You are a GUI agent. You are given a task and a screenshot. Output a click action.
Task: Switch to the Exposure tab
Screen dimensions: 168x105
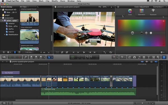tap(153, 12)
